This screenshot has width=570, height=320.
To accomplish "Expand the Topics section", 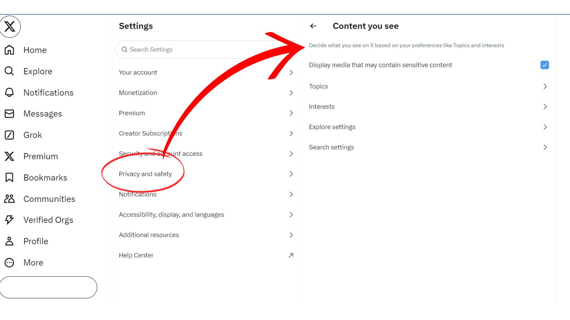I will click(x=427, y=86).
